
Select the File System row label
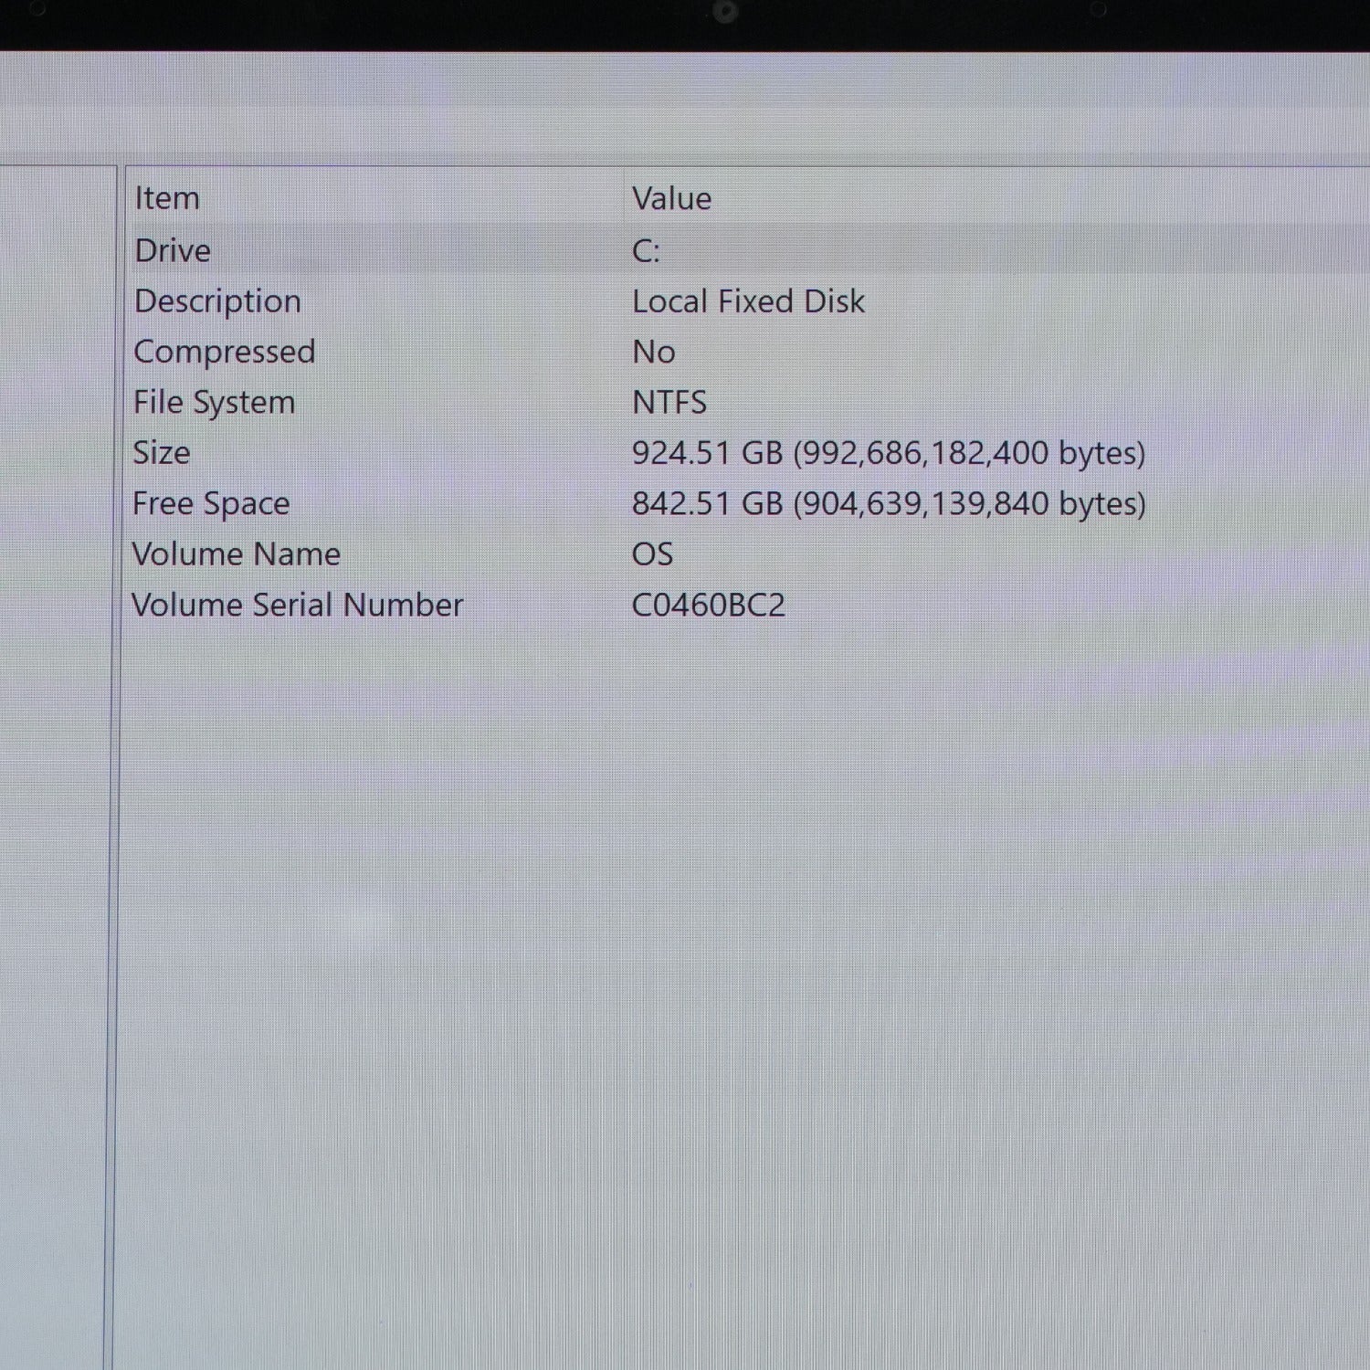[x=215, y=403]
